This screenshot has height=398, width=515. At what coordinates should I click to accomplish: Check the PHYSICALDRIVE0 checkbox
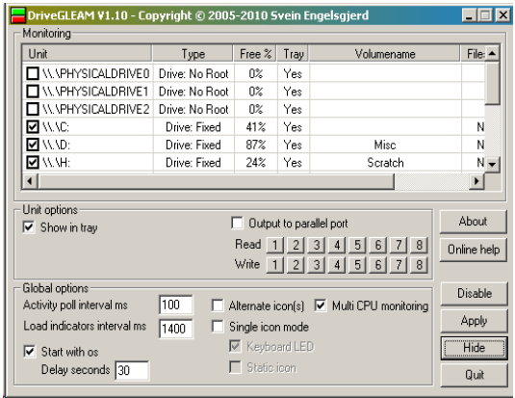pyautogui.click(x=33, y=73)
